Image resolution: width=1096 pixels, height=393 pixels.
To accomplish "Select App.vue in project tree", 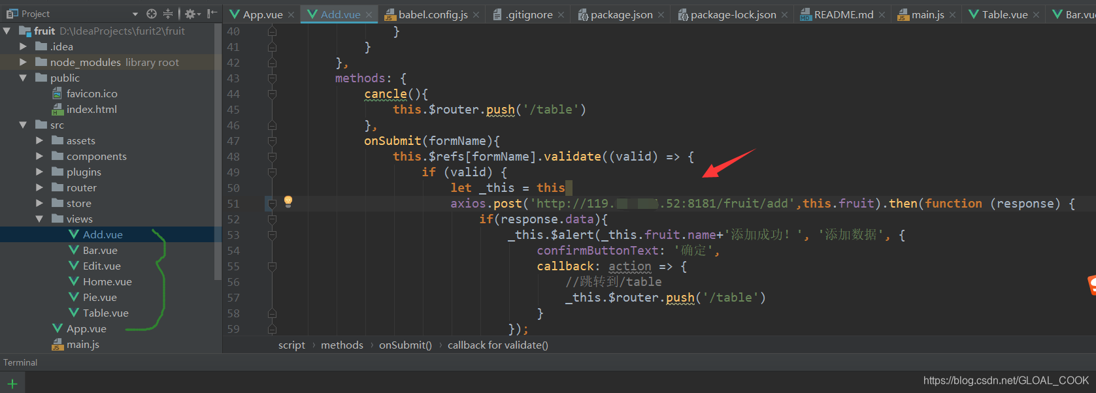I will (x=86, y=328).
